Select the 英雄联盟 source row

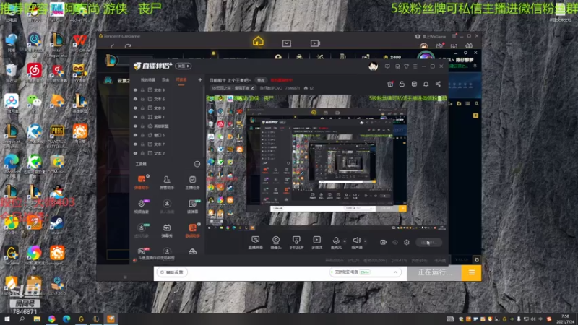click(168, 126)
